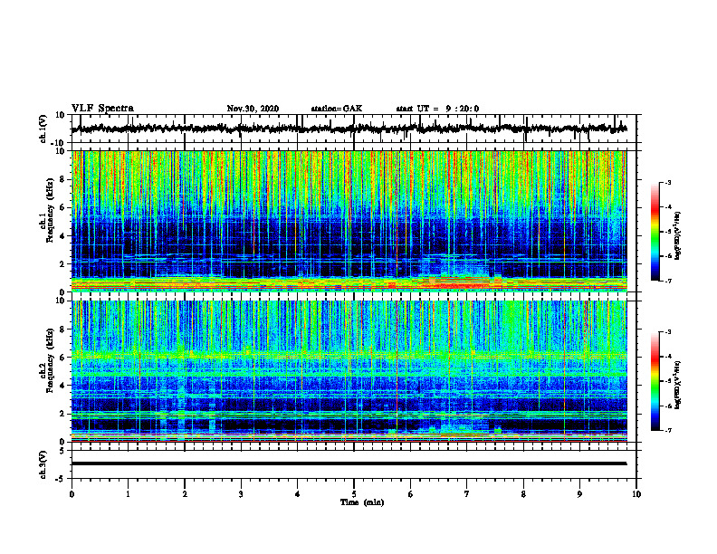The width and height of the screenshot is (717, 554).
Task: Click time axis tick label "8"
Action: click(x=523, y=494)
